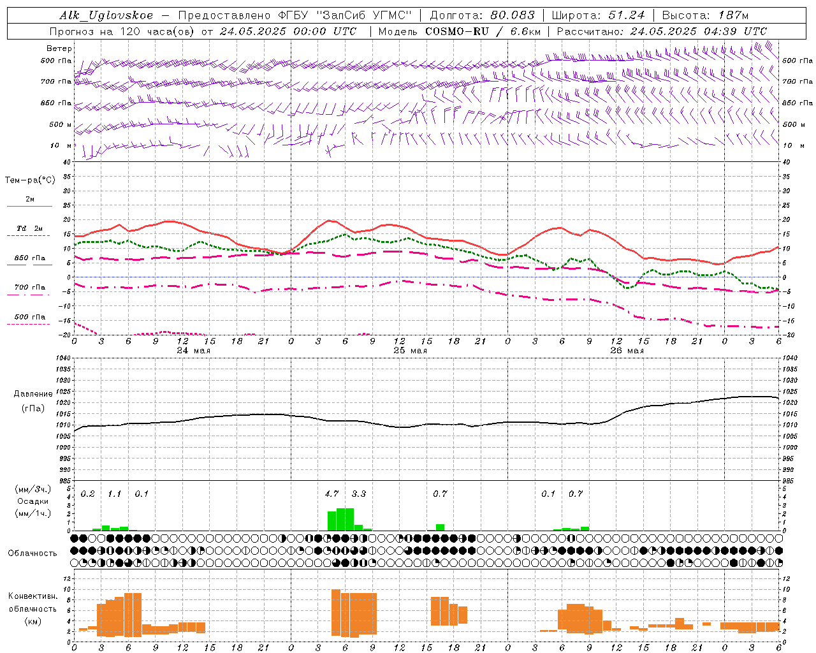816x653 pixels.
Task: Click the (мм/3ч.) precipitation unit label
Action: [33, 489]
